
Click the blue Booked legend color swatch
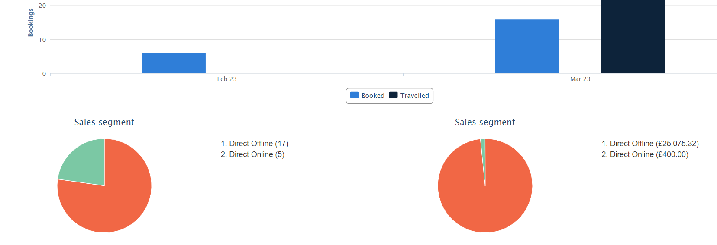(x=354, y=95)
